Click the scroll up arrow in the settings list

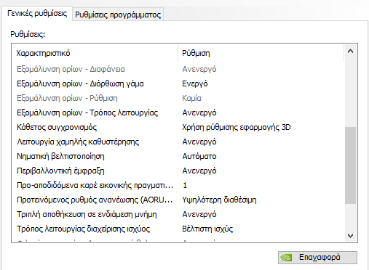click(x=350, y=51)
